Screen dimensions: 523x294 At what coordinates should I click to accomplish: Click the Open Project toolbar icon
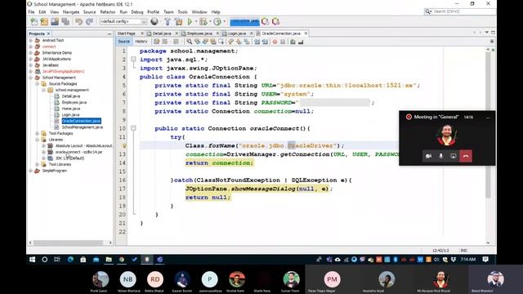coord(55,22)
